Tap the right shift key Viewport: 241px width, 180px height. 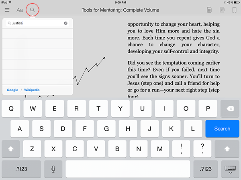pyautogui.click(x=227, y=149)
